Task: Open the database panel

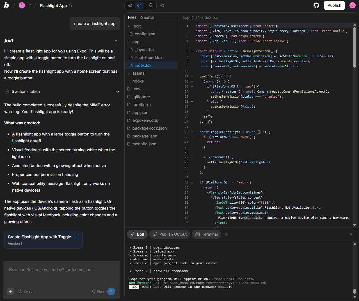Action: point(151,5)
